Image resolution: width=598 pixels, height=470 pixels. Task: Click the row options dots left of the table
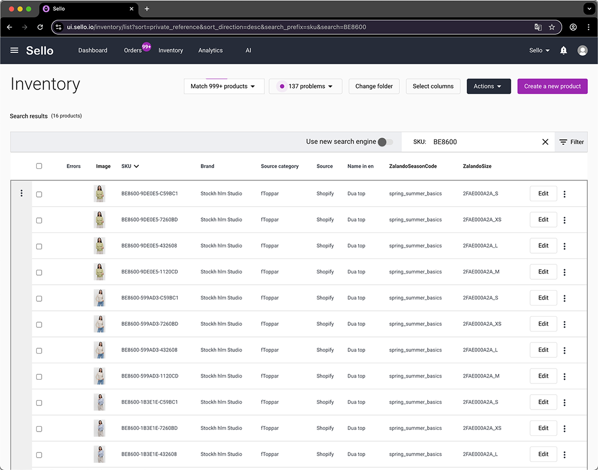(x=21, y=193)
